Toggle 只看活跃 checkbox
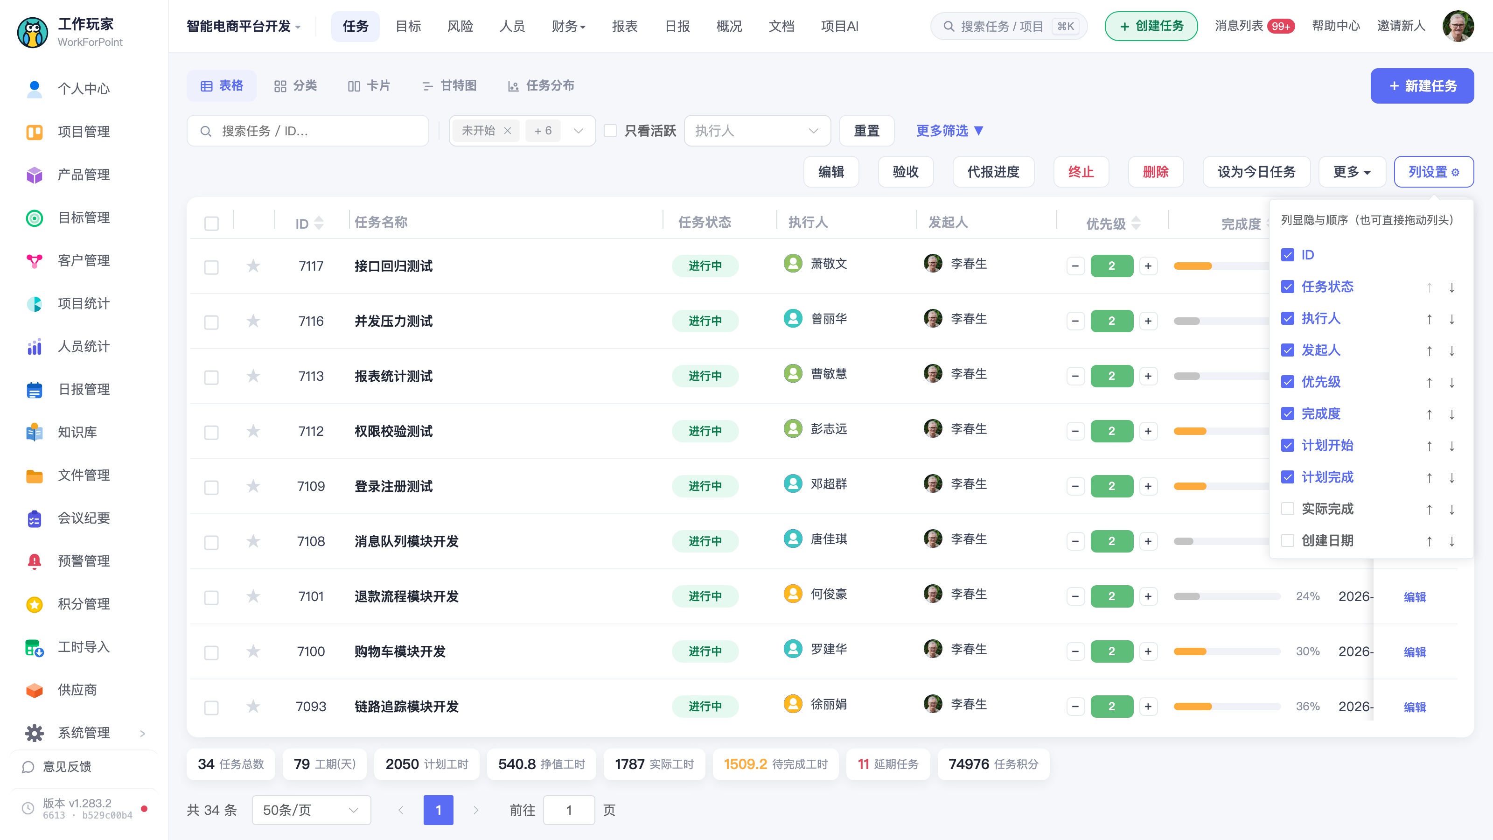 610,131
